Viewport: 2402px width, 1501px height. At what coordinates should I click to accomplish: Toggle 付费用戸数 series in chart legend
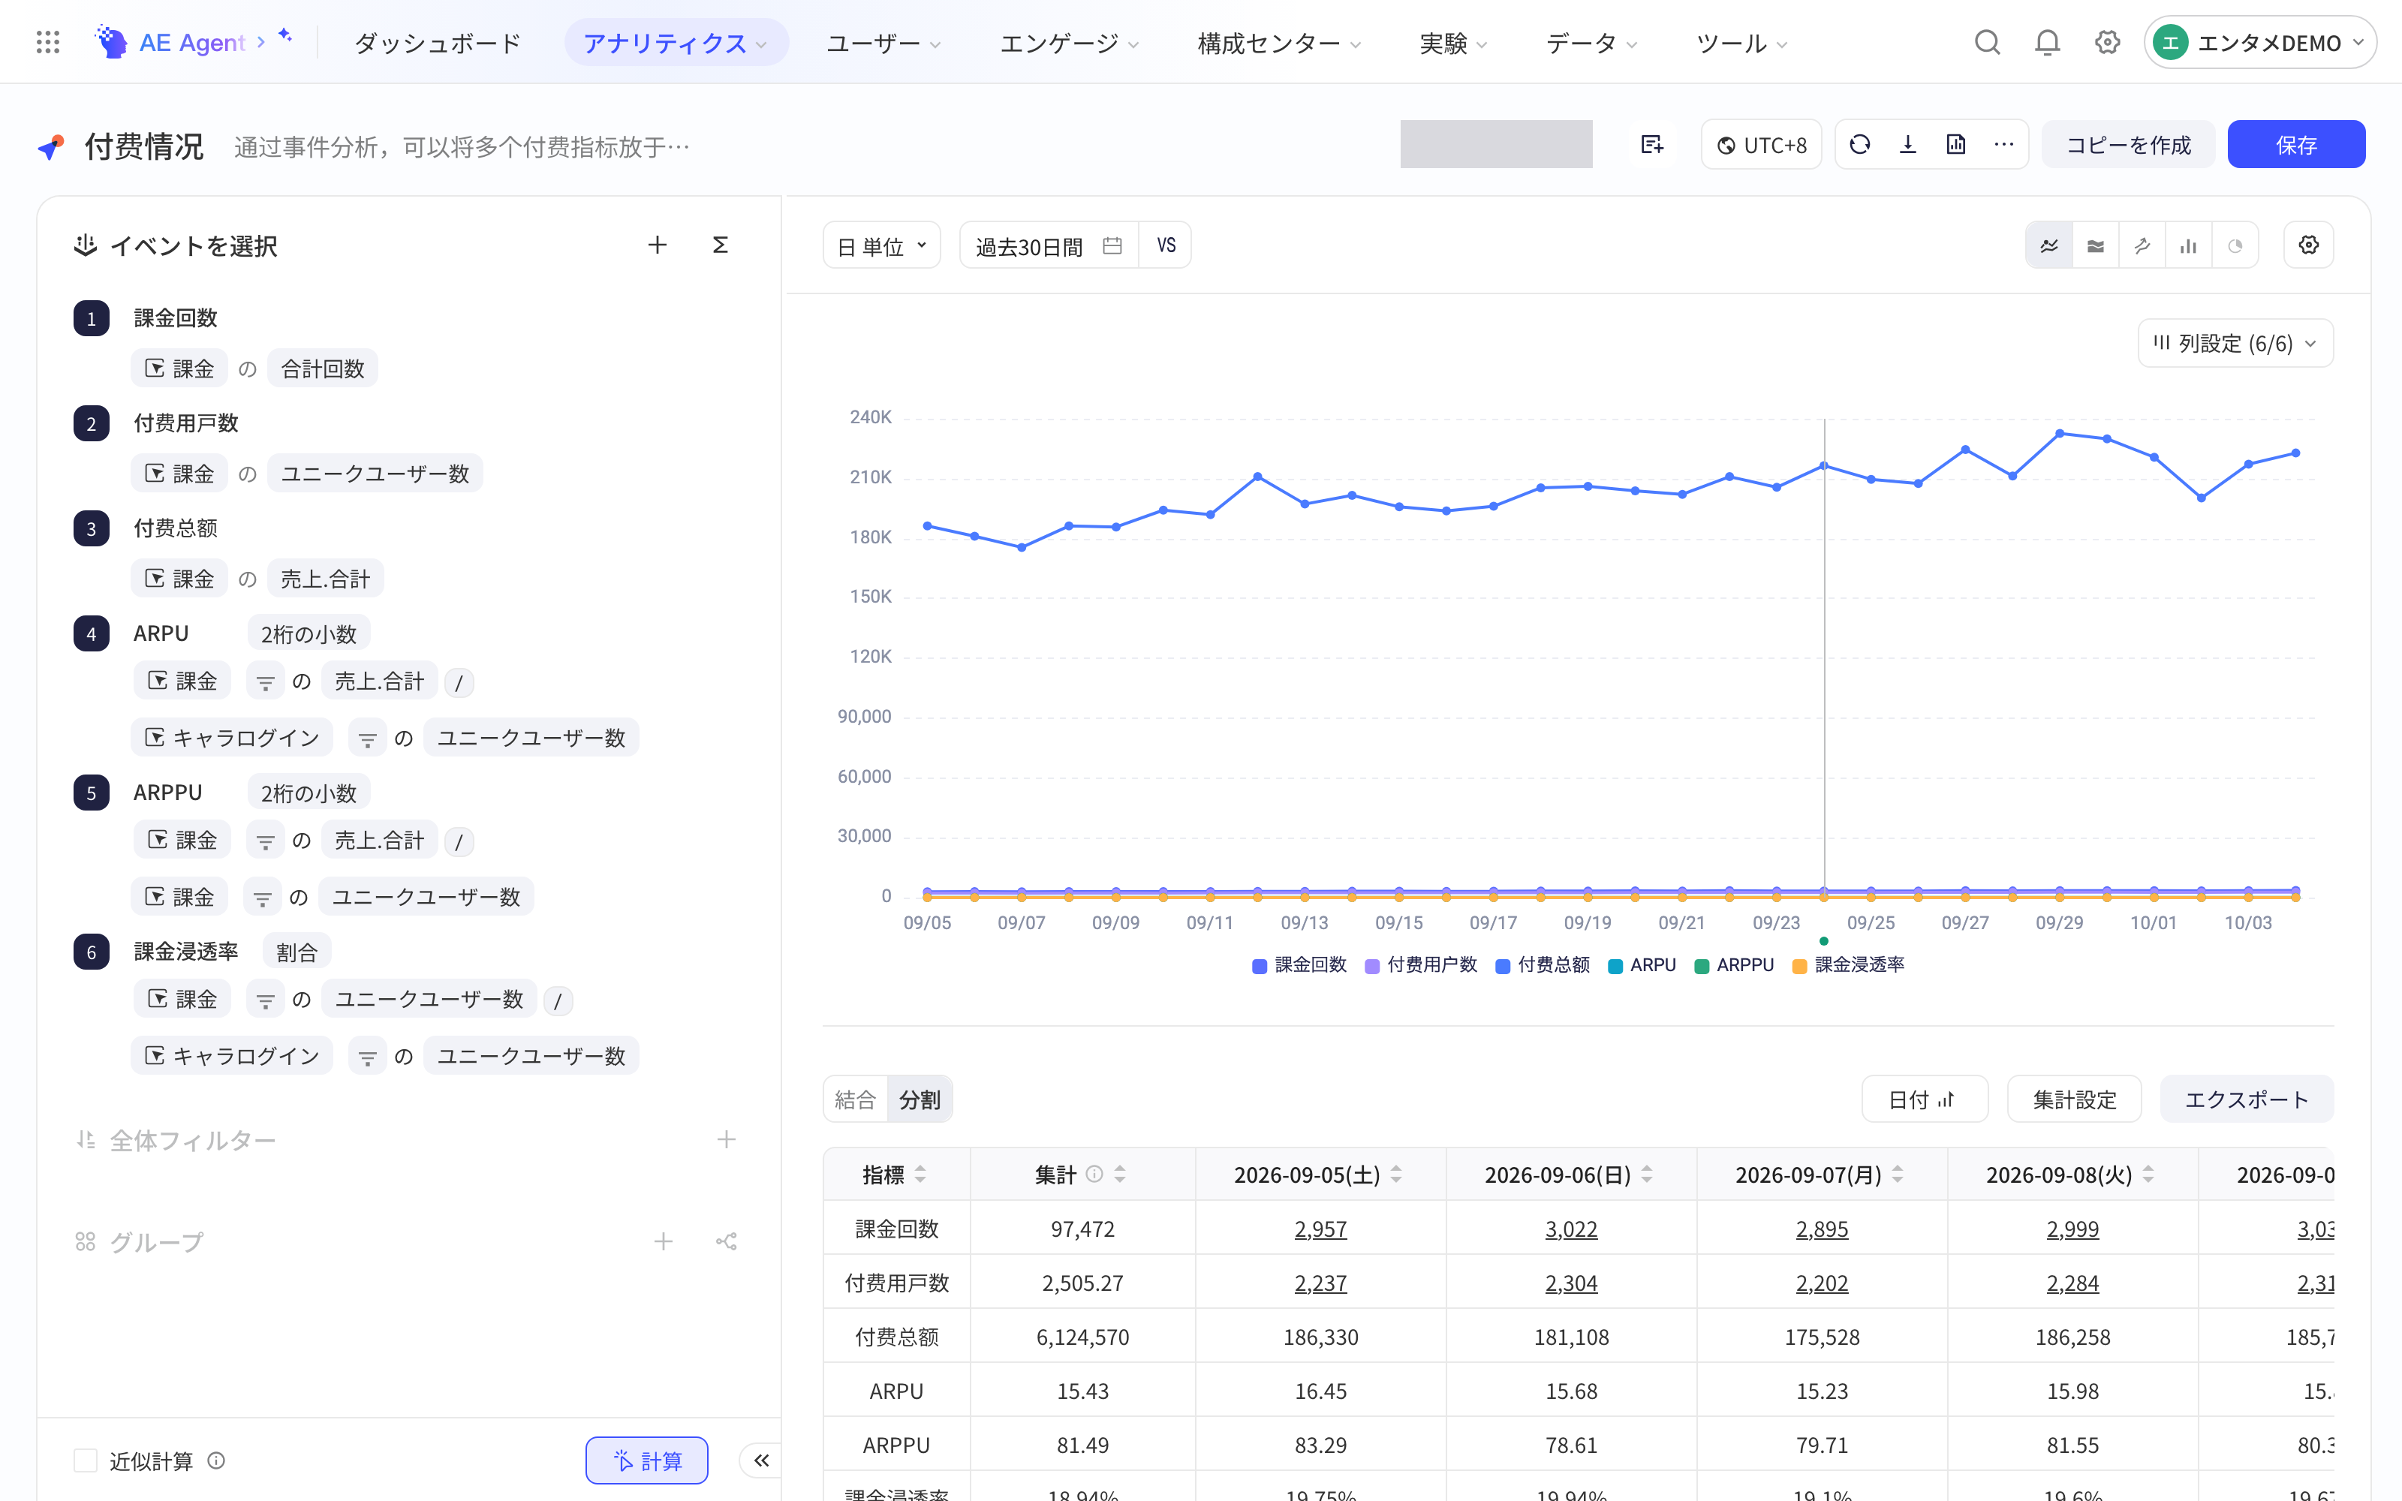point(1422,965)
